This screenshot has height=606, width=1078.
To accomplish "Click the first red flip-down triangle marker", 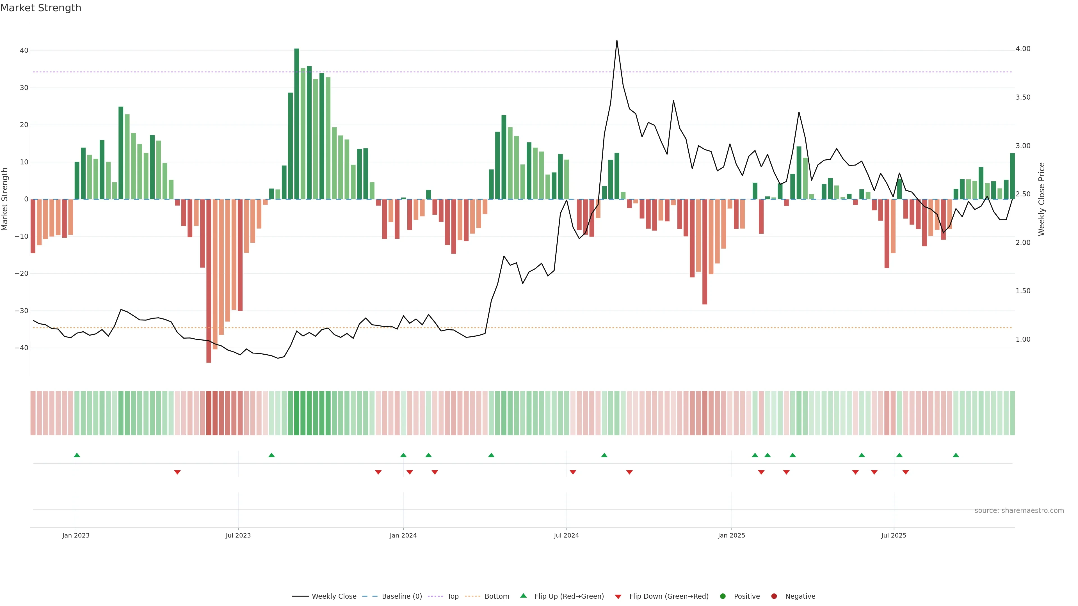I will (x=177, y=472).
